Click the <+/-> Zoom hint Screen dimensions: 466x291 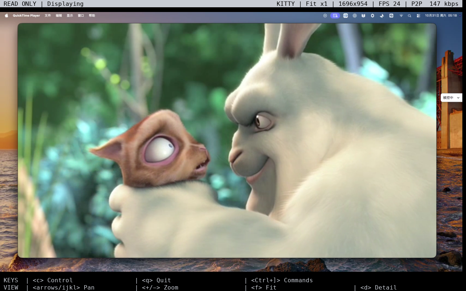(160, 287)
